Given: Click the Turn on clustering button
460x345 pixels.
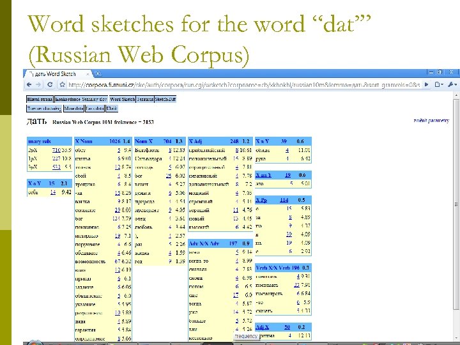Looking at the screenshot, I should tap(44, 109).
